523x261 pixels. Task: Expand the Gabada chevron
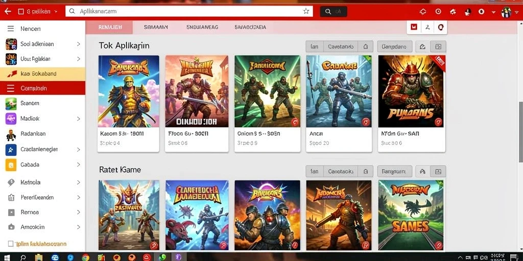click(x=79, y=165)
